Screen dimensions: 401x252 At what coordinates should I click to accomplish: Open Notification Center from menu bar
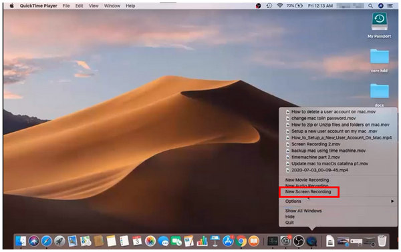390,5
